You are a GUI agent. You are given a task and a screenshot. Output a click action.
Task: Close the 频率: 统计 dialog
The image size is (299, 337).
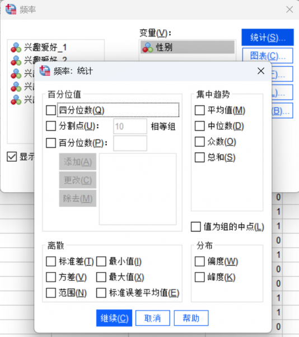[261, 71]
